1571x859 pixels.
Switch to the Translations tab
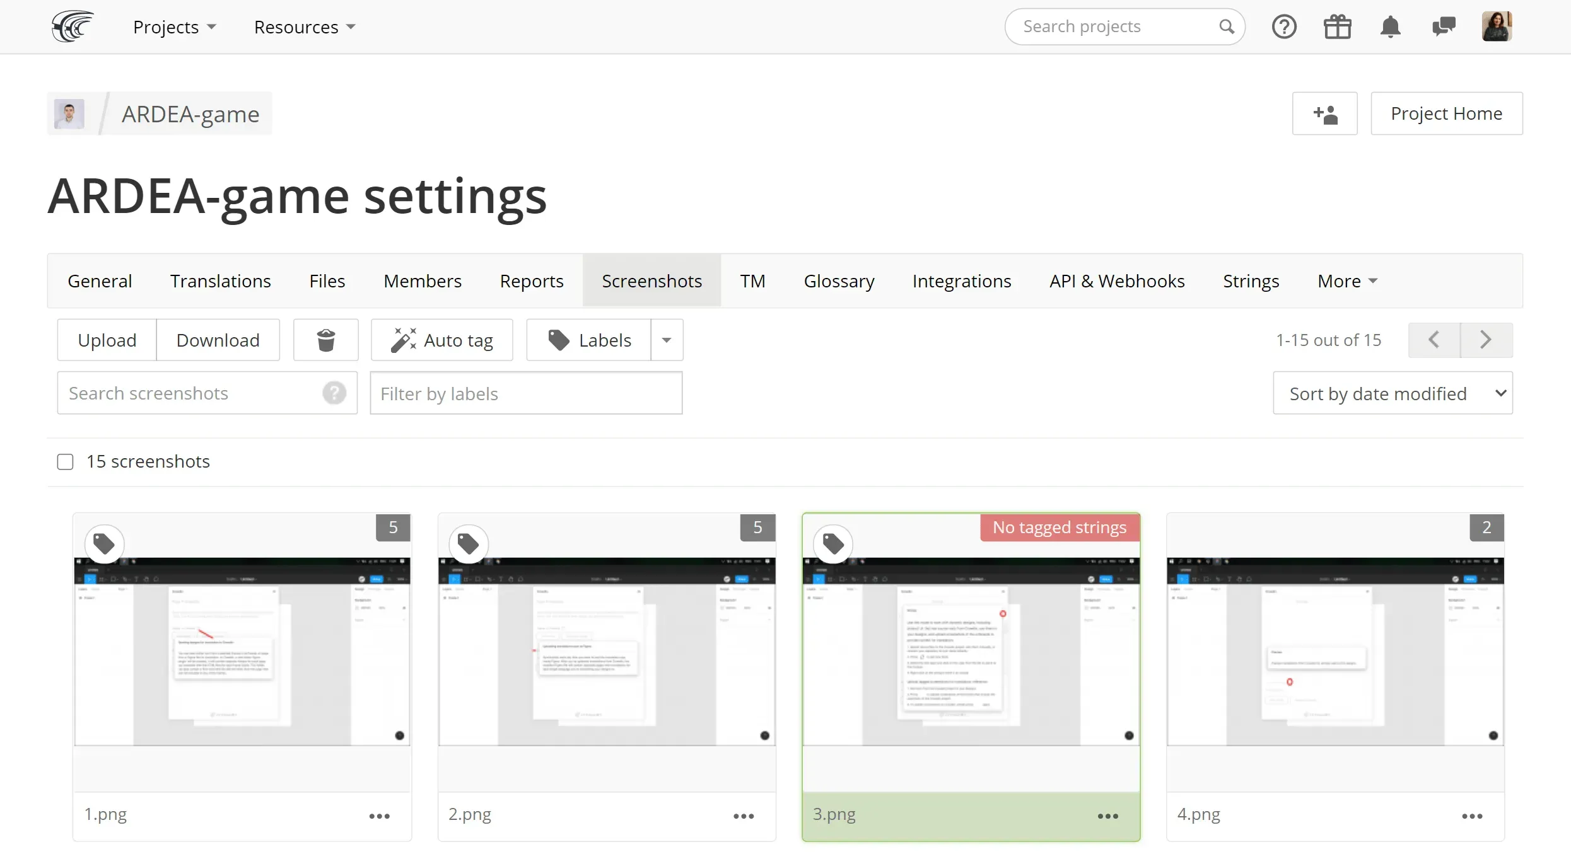click(x=220, y=281)
